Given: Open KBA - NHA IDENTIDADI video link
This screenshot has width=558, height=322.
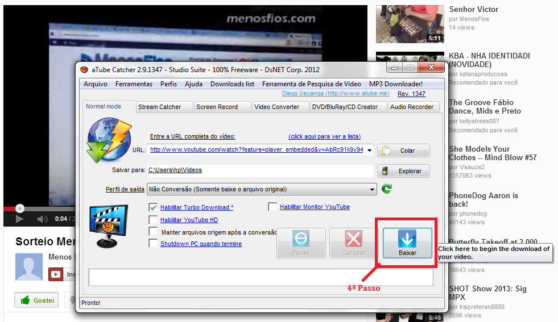Looking at the screenshot, I should (x=489, y=60).
